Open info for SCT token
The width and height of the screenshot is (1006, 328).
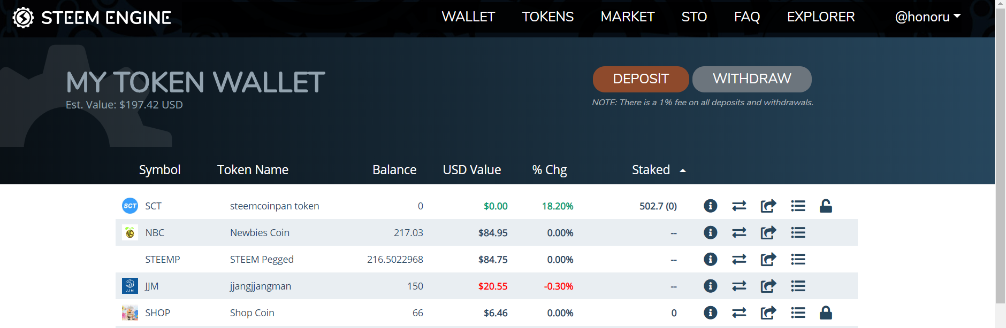710,206
